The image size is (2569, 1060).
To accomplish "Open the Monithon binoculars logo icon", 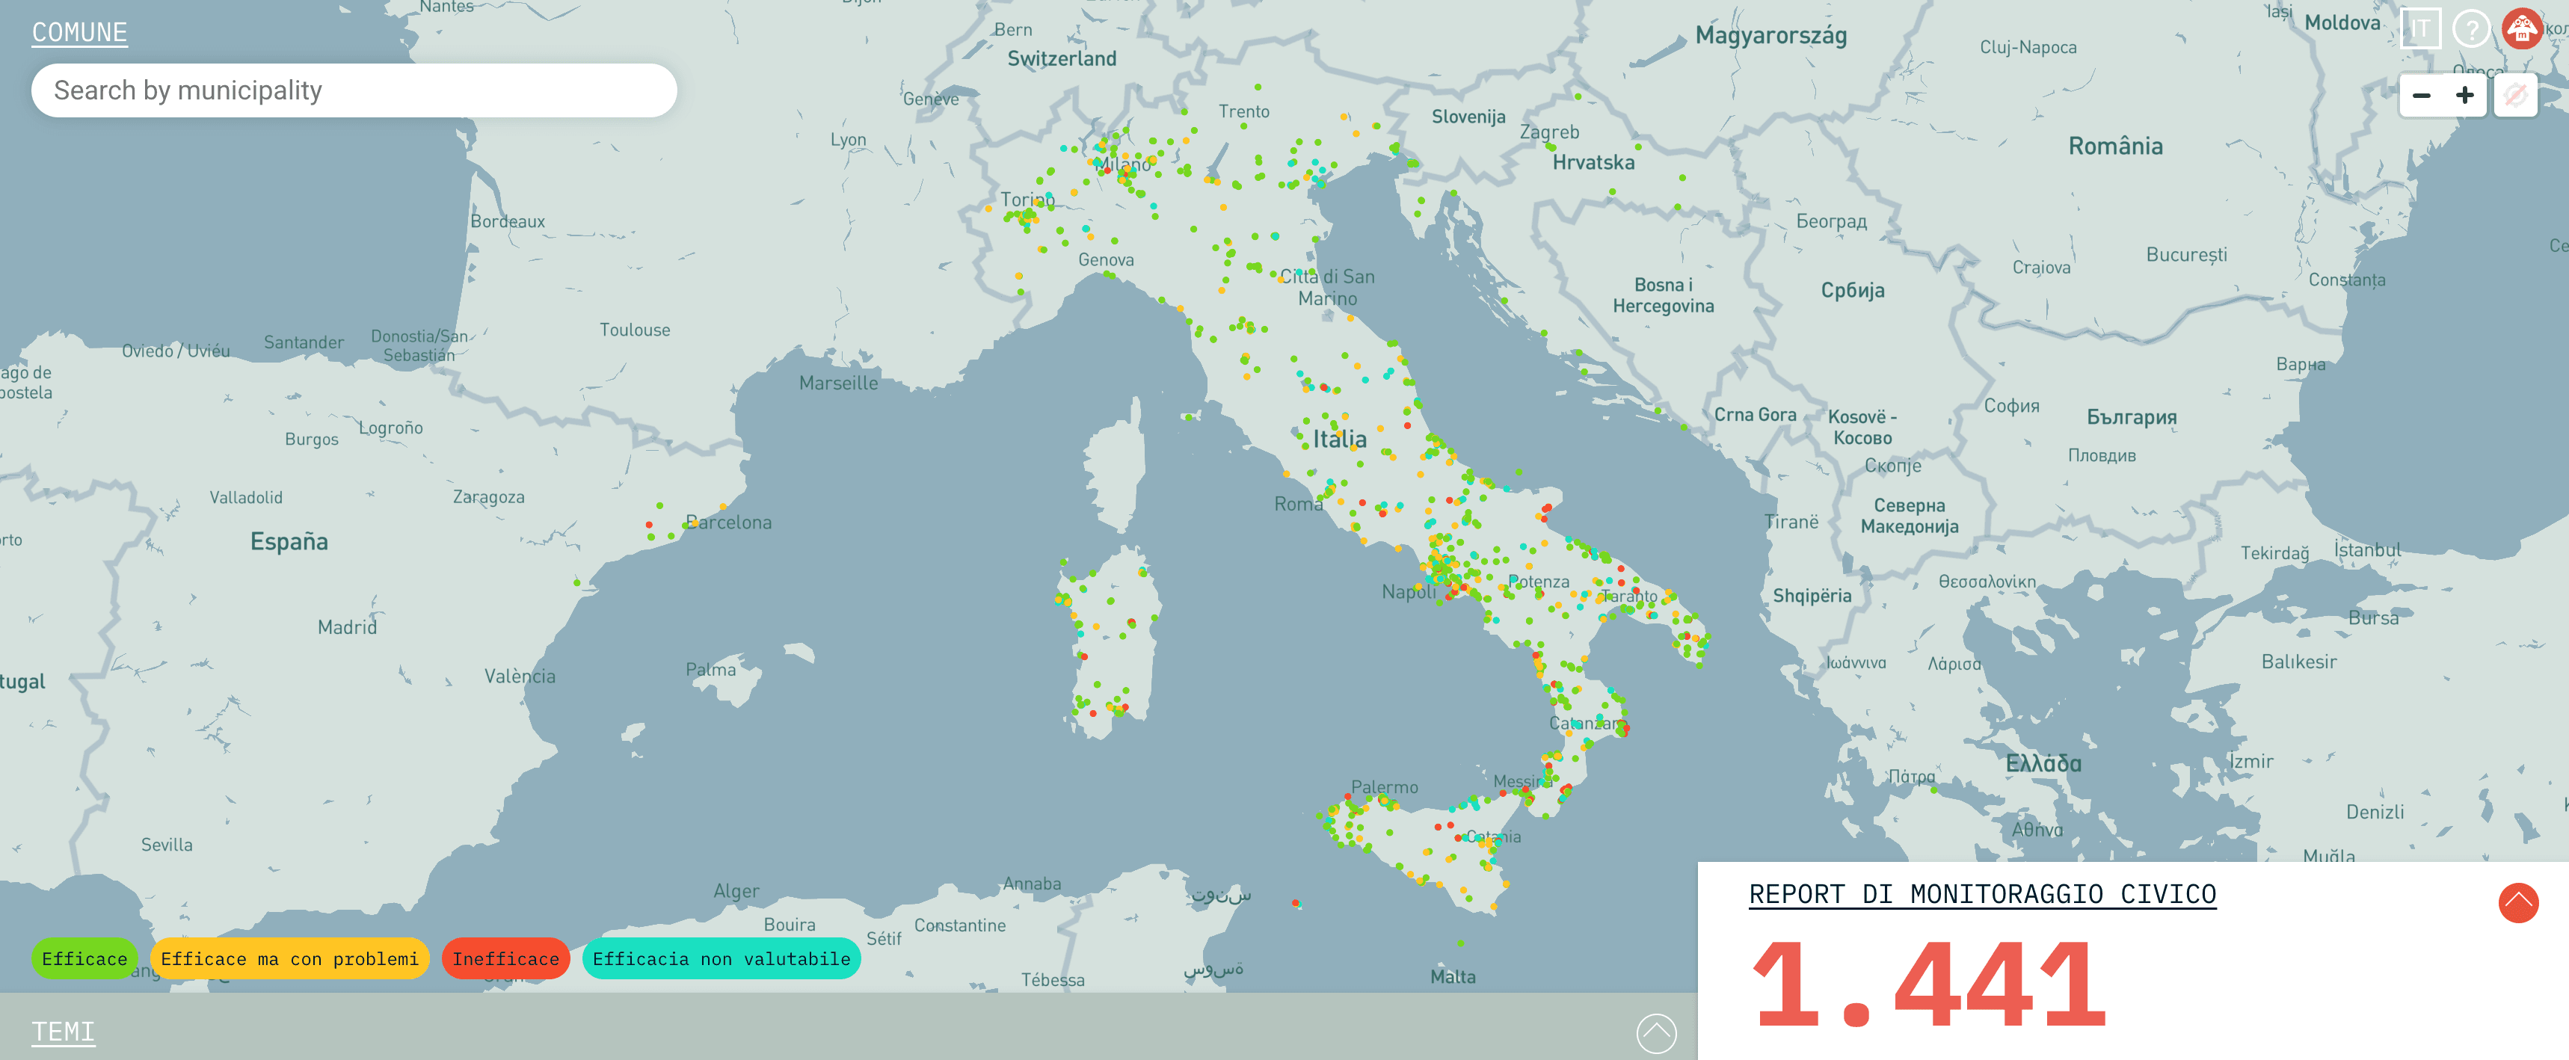I will (x=2522, y=29).
